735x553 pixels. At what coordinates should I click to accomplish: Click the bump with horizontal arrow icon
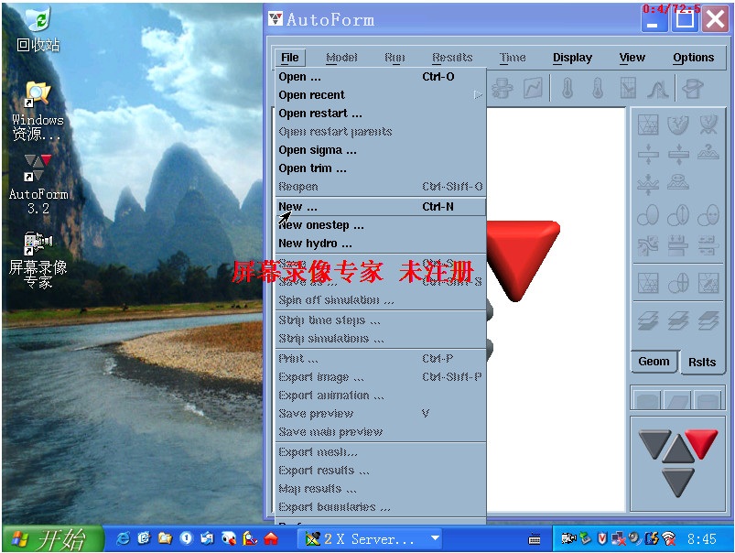coord(678,182)
